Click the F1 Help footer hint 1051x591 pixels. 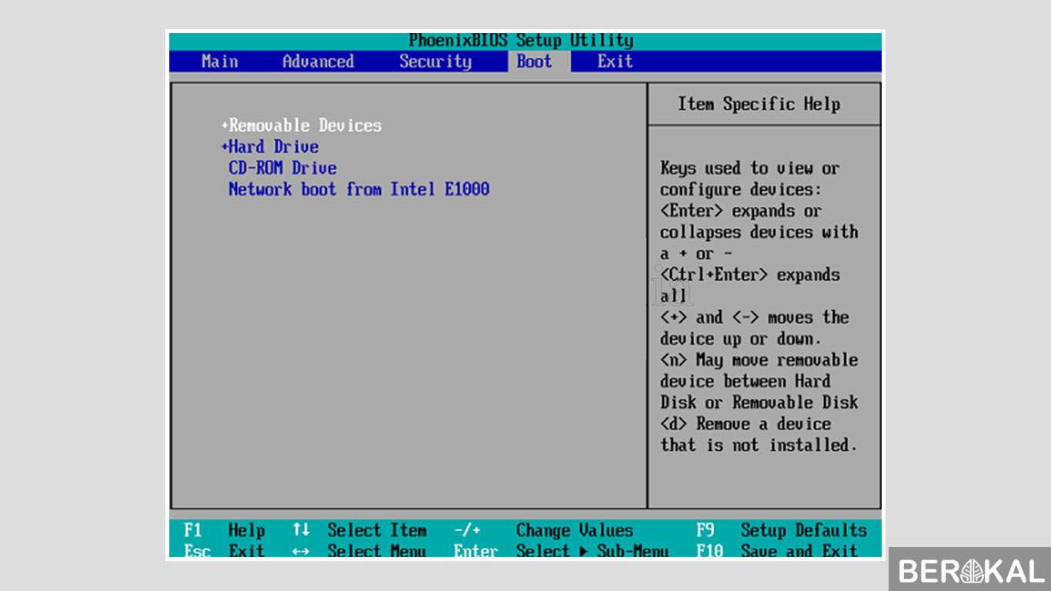point(225,530)
